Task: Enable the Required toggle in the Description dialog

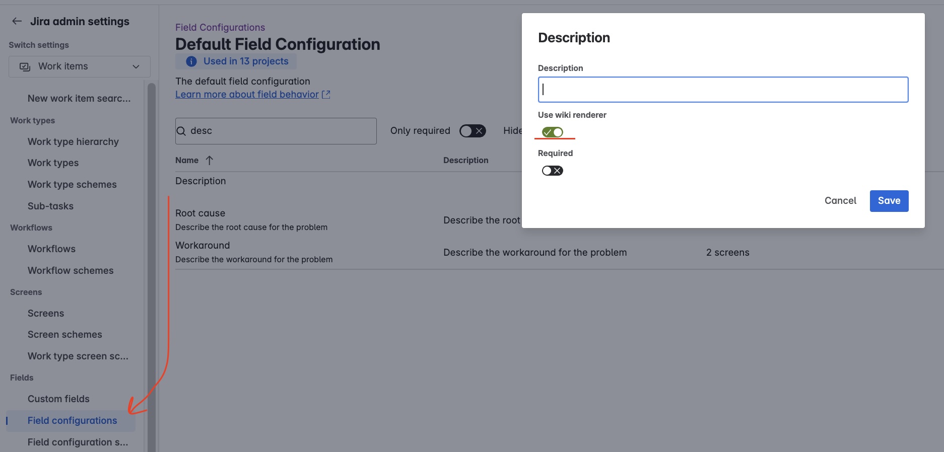Action: click(552, 171)
